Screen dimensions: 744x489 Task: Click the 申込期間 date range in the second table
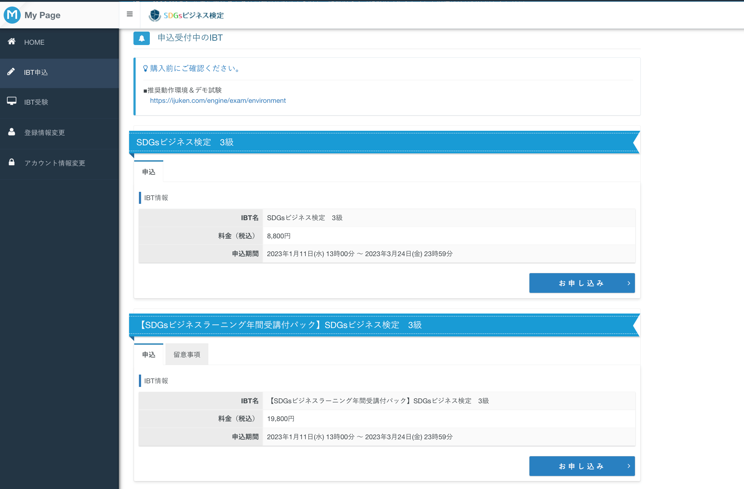[x=360, y=437]
